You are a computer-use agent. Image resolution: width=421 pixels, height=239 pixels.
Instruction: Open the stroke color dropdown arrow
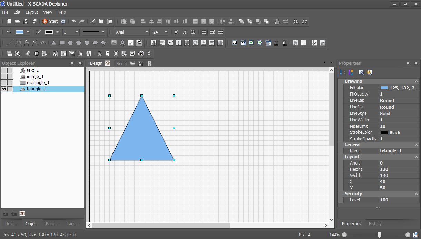tap(57, 32)
